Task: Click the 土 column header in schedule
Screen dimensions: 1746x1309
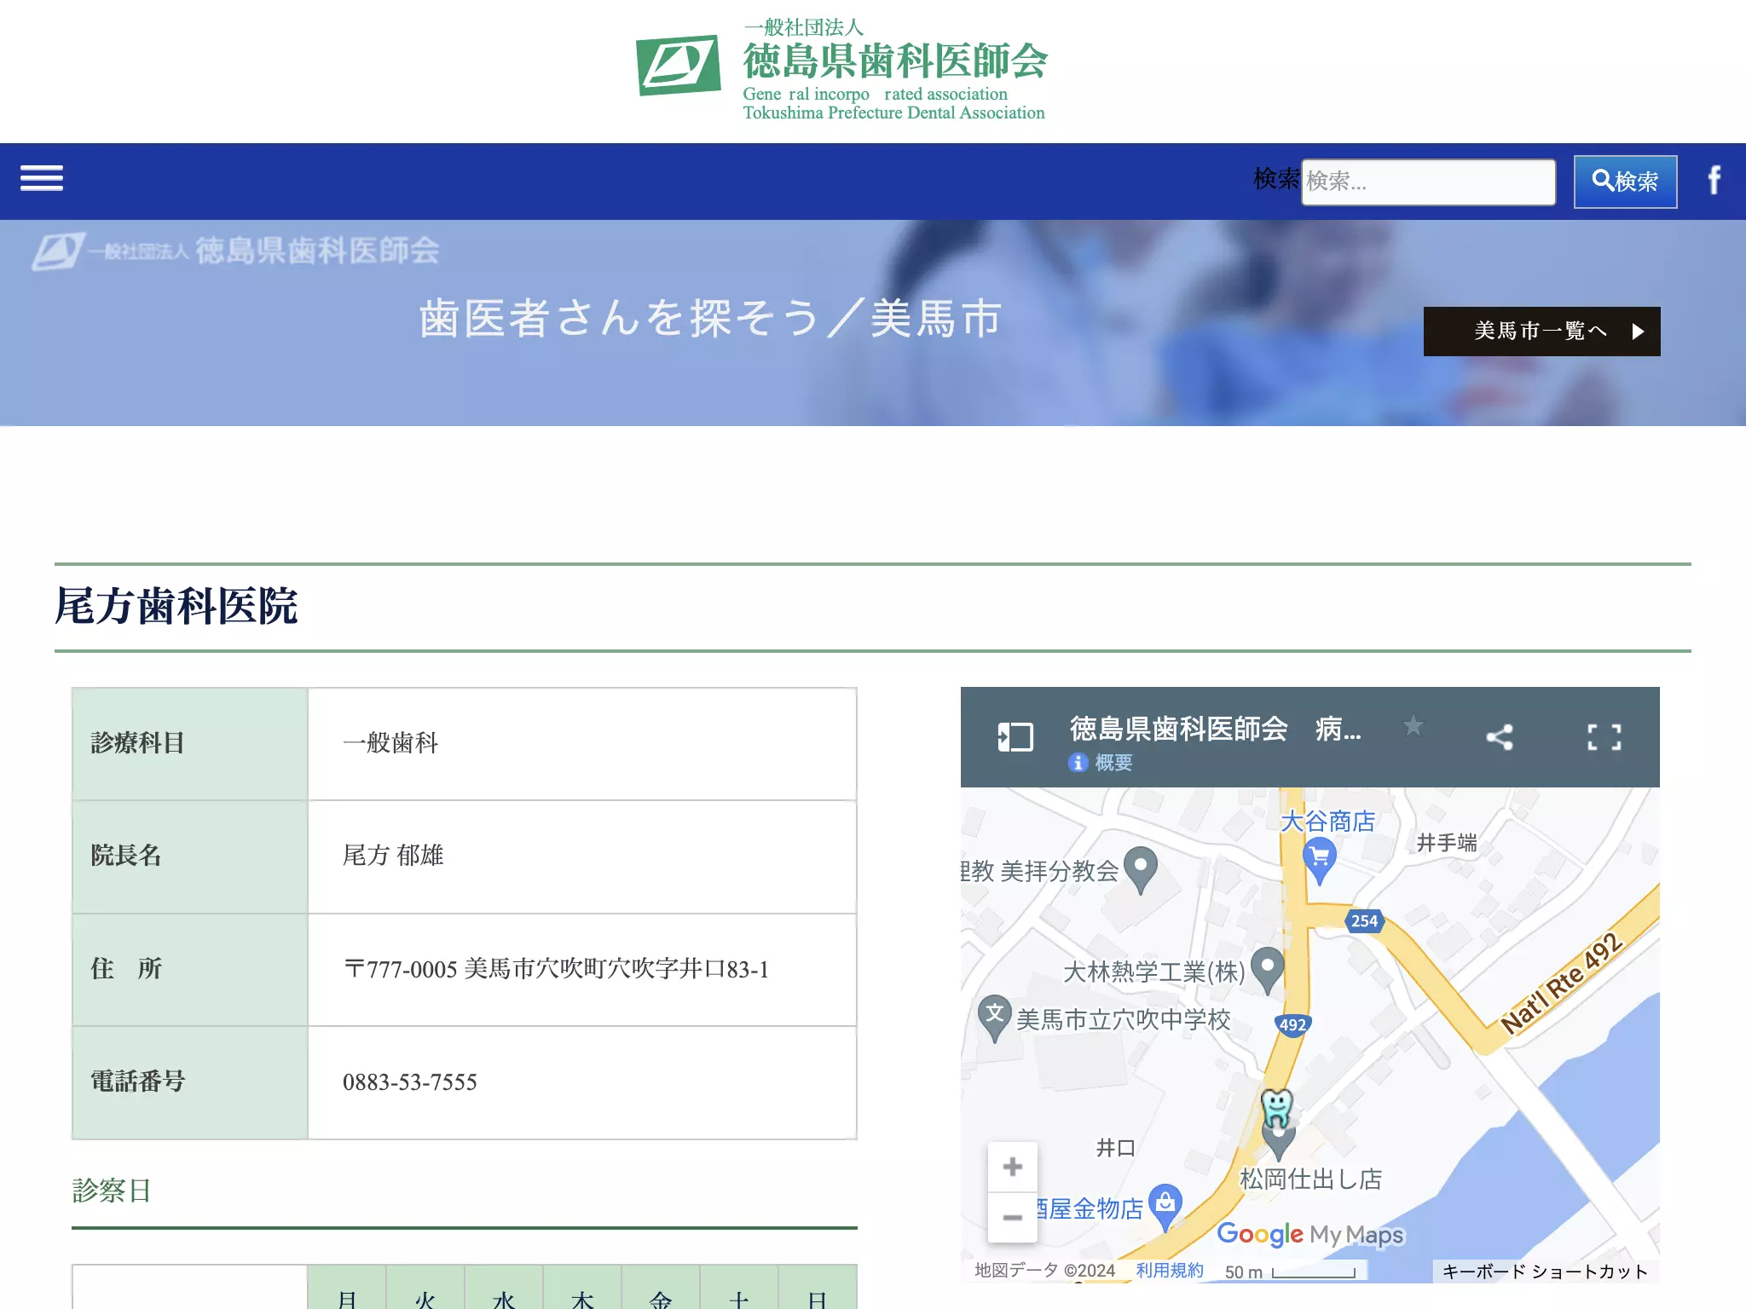Action: [739, 1288]
